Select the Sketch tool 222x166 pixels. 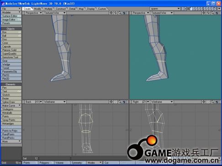[x=11, y=95]
